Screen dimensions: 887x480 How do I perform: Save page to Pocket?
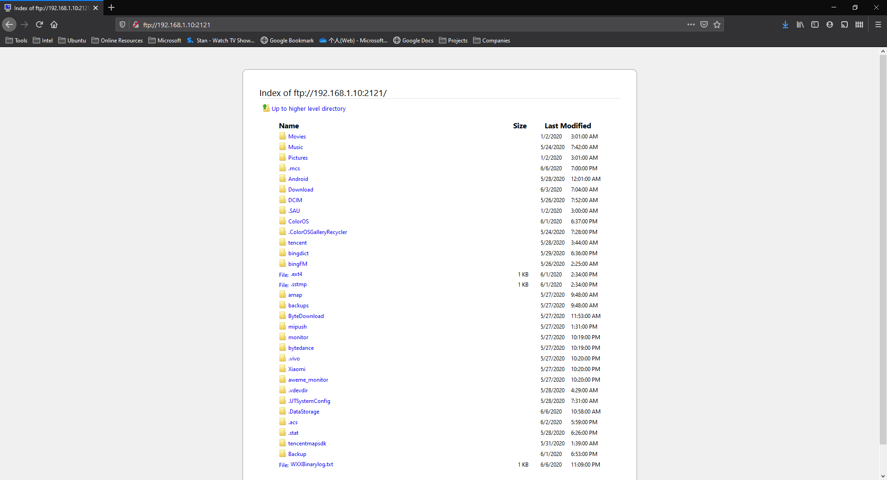(x=704, y=24)
